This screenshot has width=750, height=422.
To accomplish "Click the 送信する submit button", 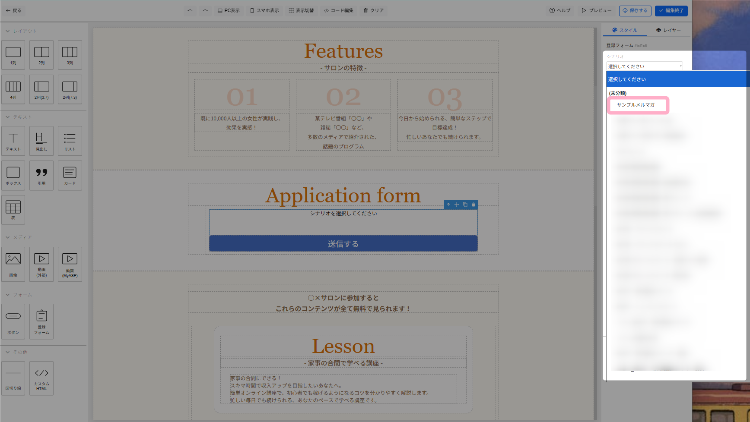I will pyautogui.click(x=343, y=244).
